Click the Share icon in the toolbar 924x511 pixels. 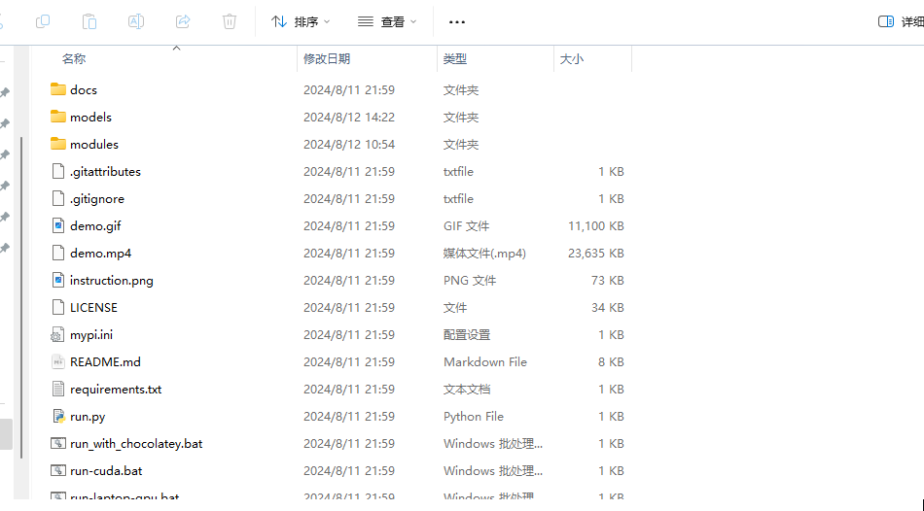183,21
